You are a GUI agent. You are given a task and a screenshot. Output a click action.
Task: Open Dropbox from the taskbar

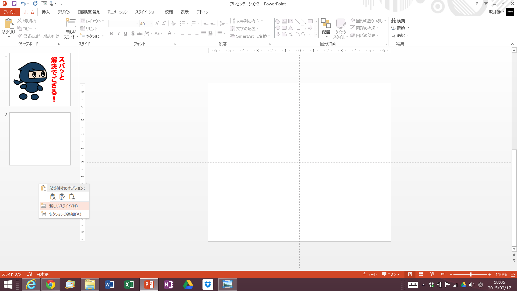(x=208, y=285)
